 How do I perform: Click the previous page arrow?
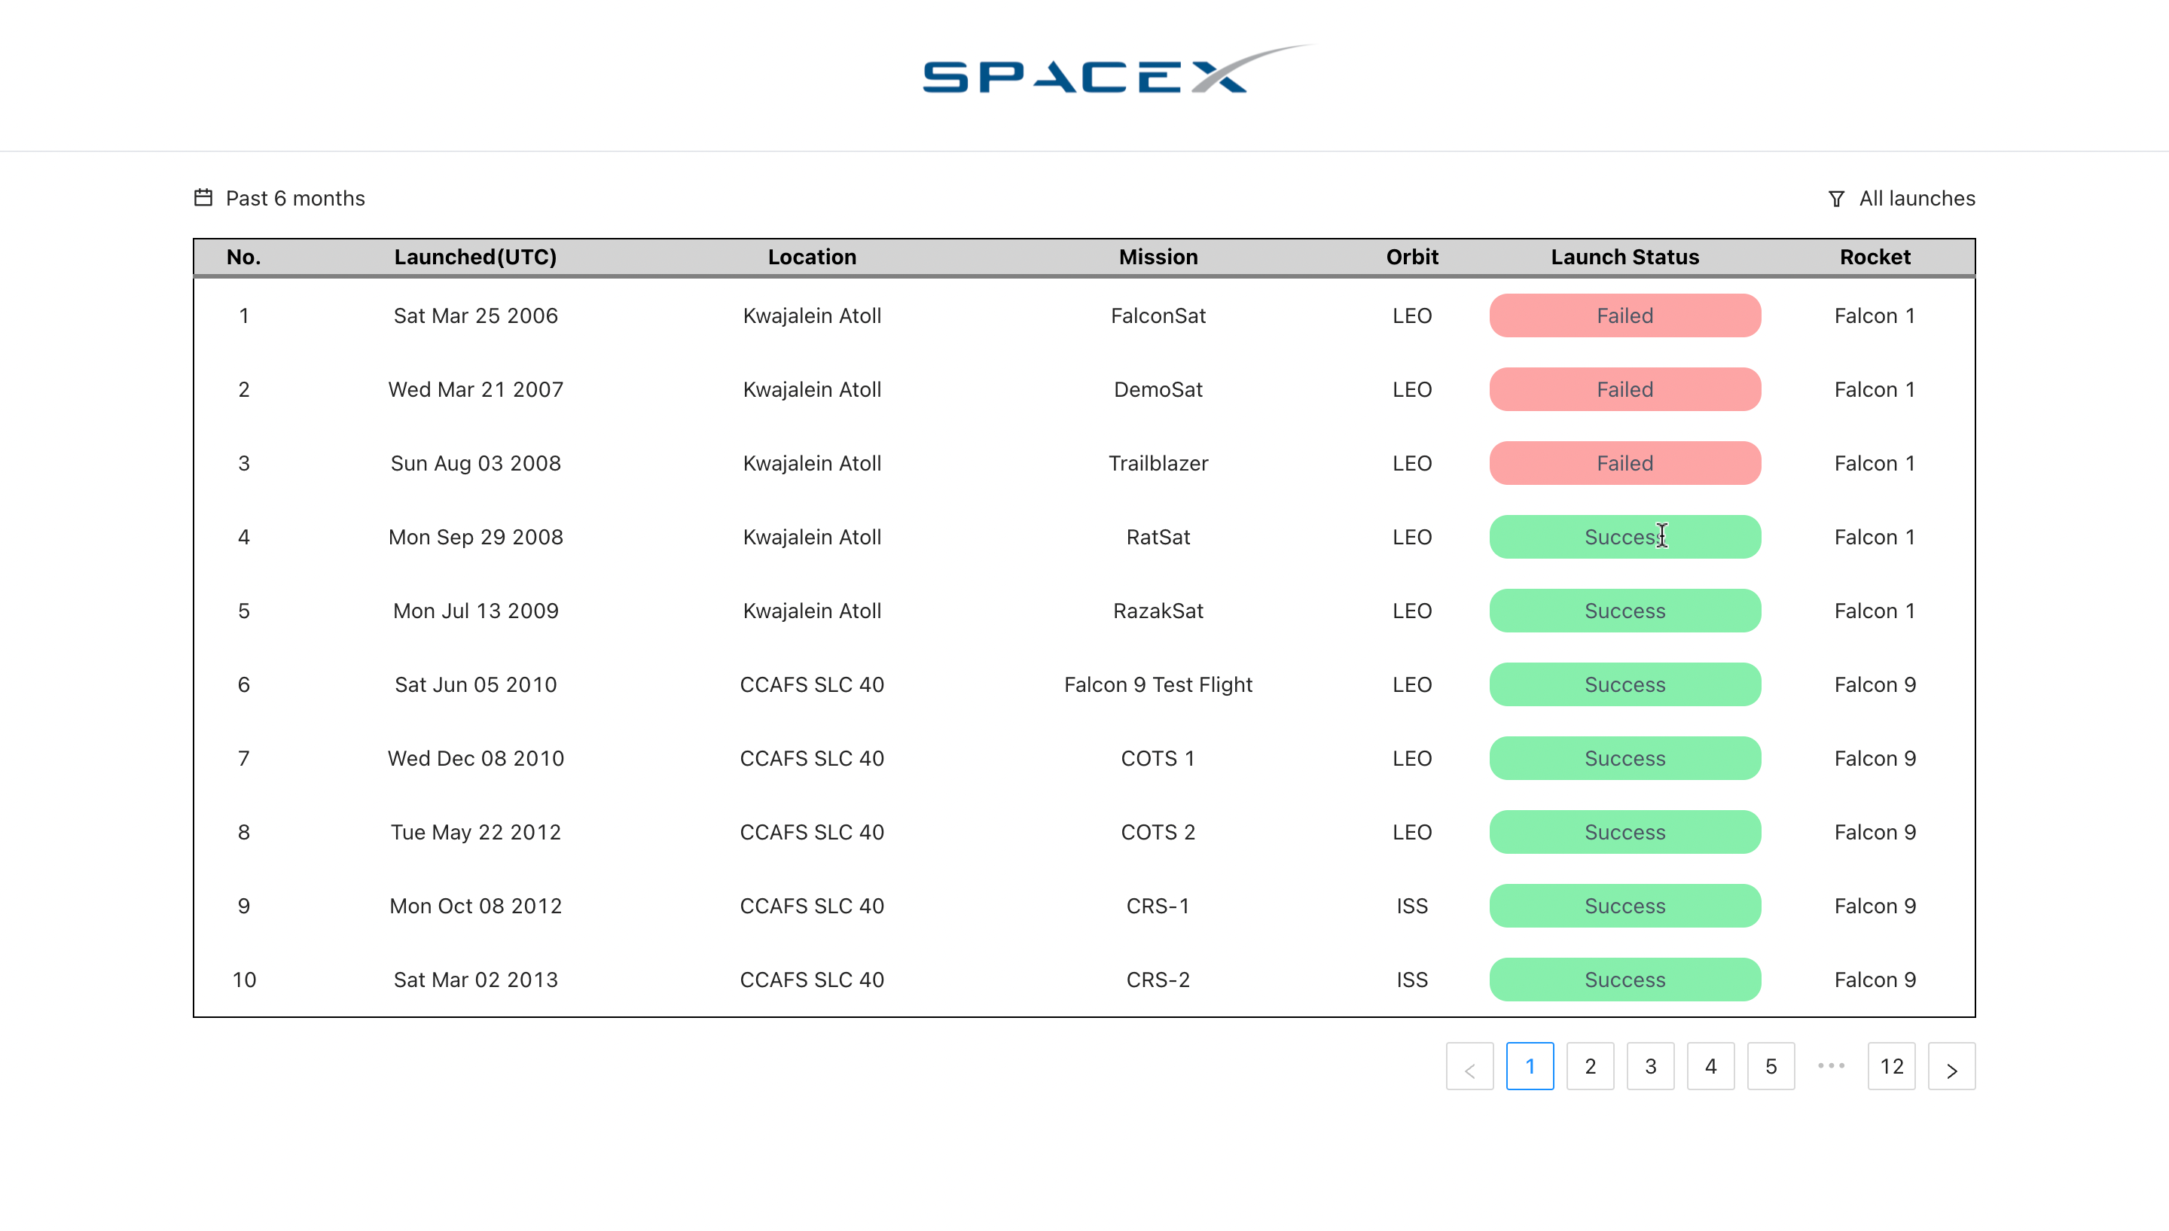click(x=1469, y=1067)
